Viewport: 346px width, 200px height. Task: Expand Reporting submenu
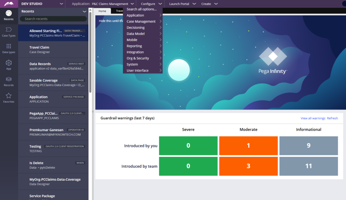143,46
